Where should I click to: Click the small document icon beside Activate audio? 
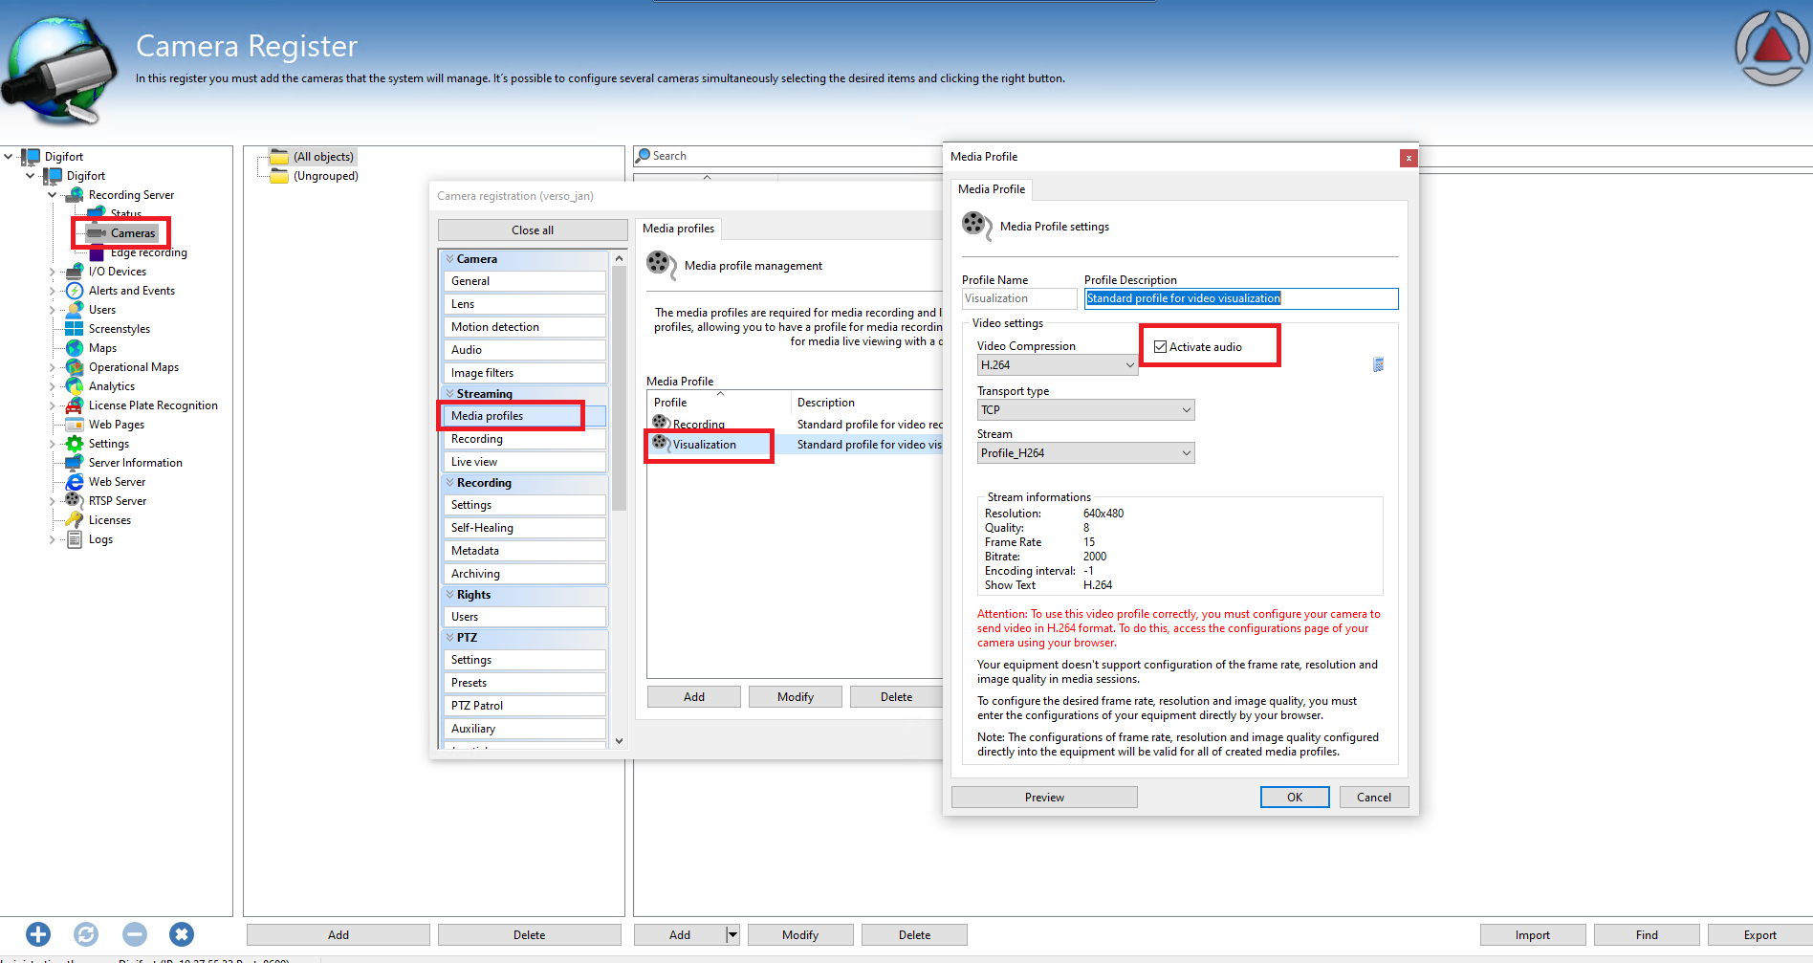tap(1378, 364)
